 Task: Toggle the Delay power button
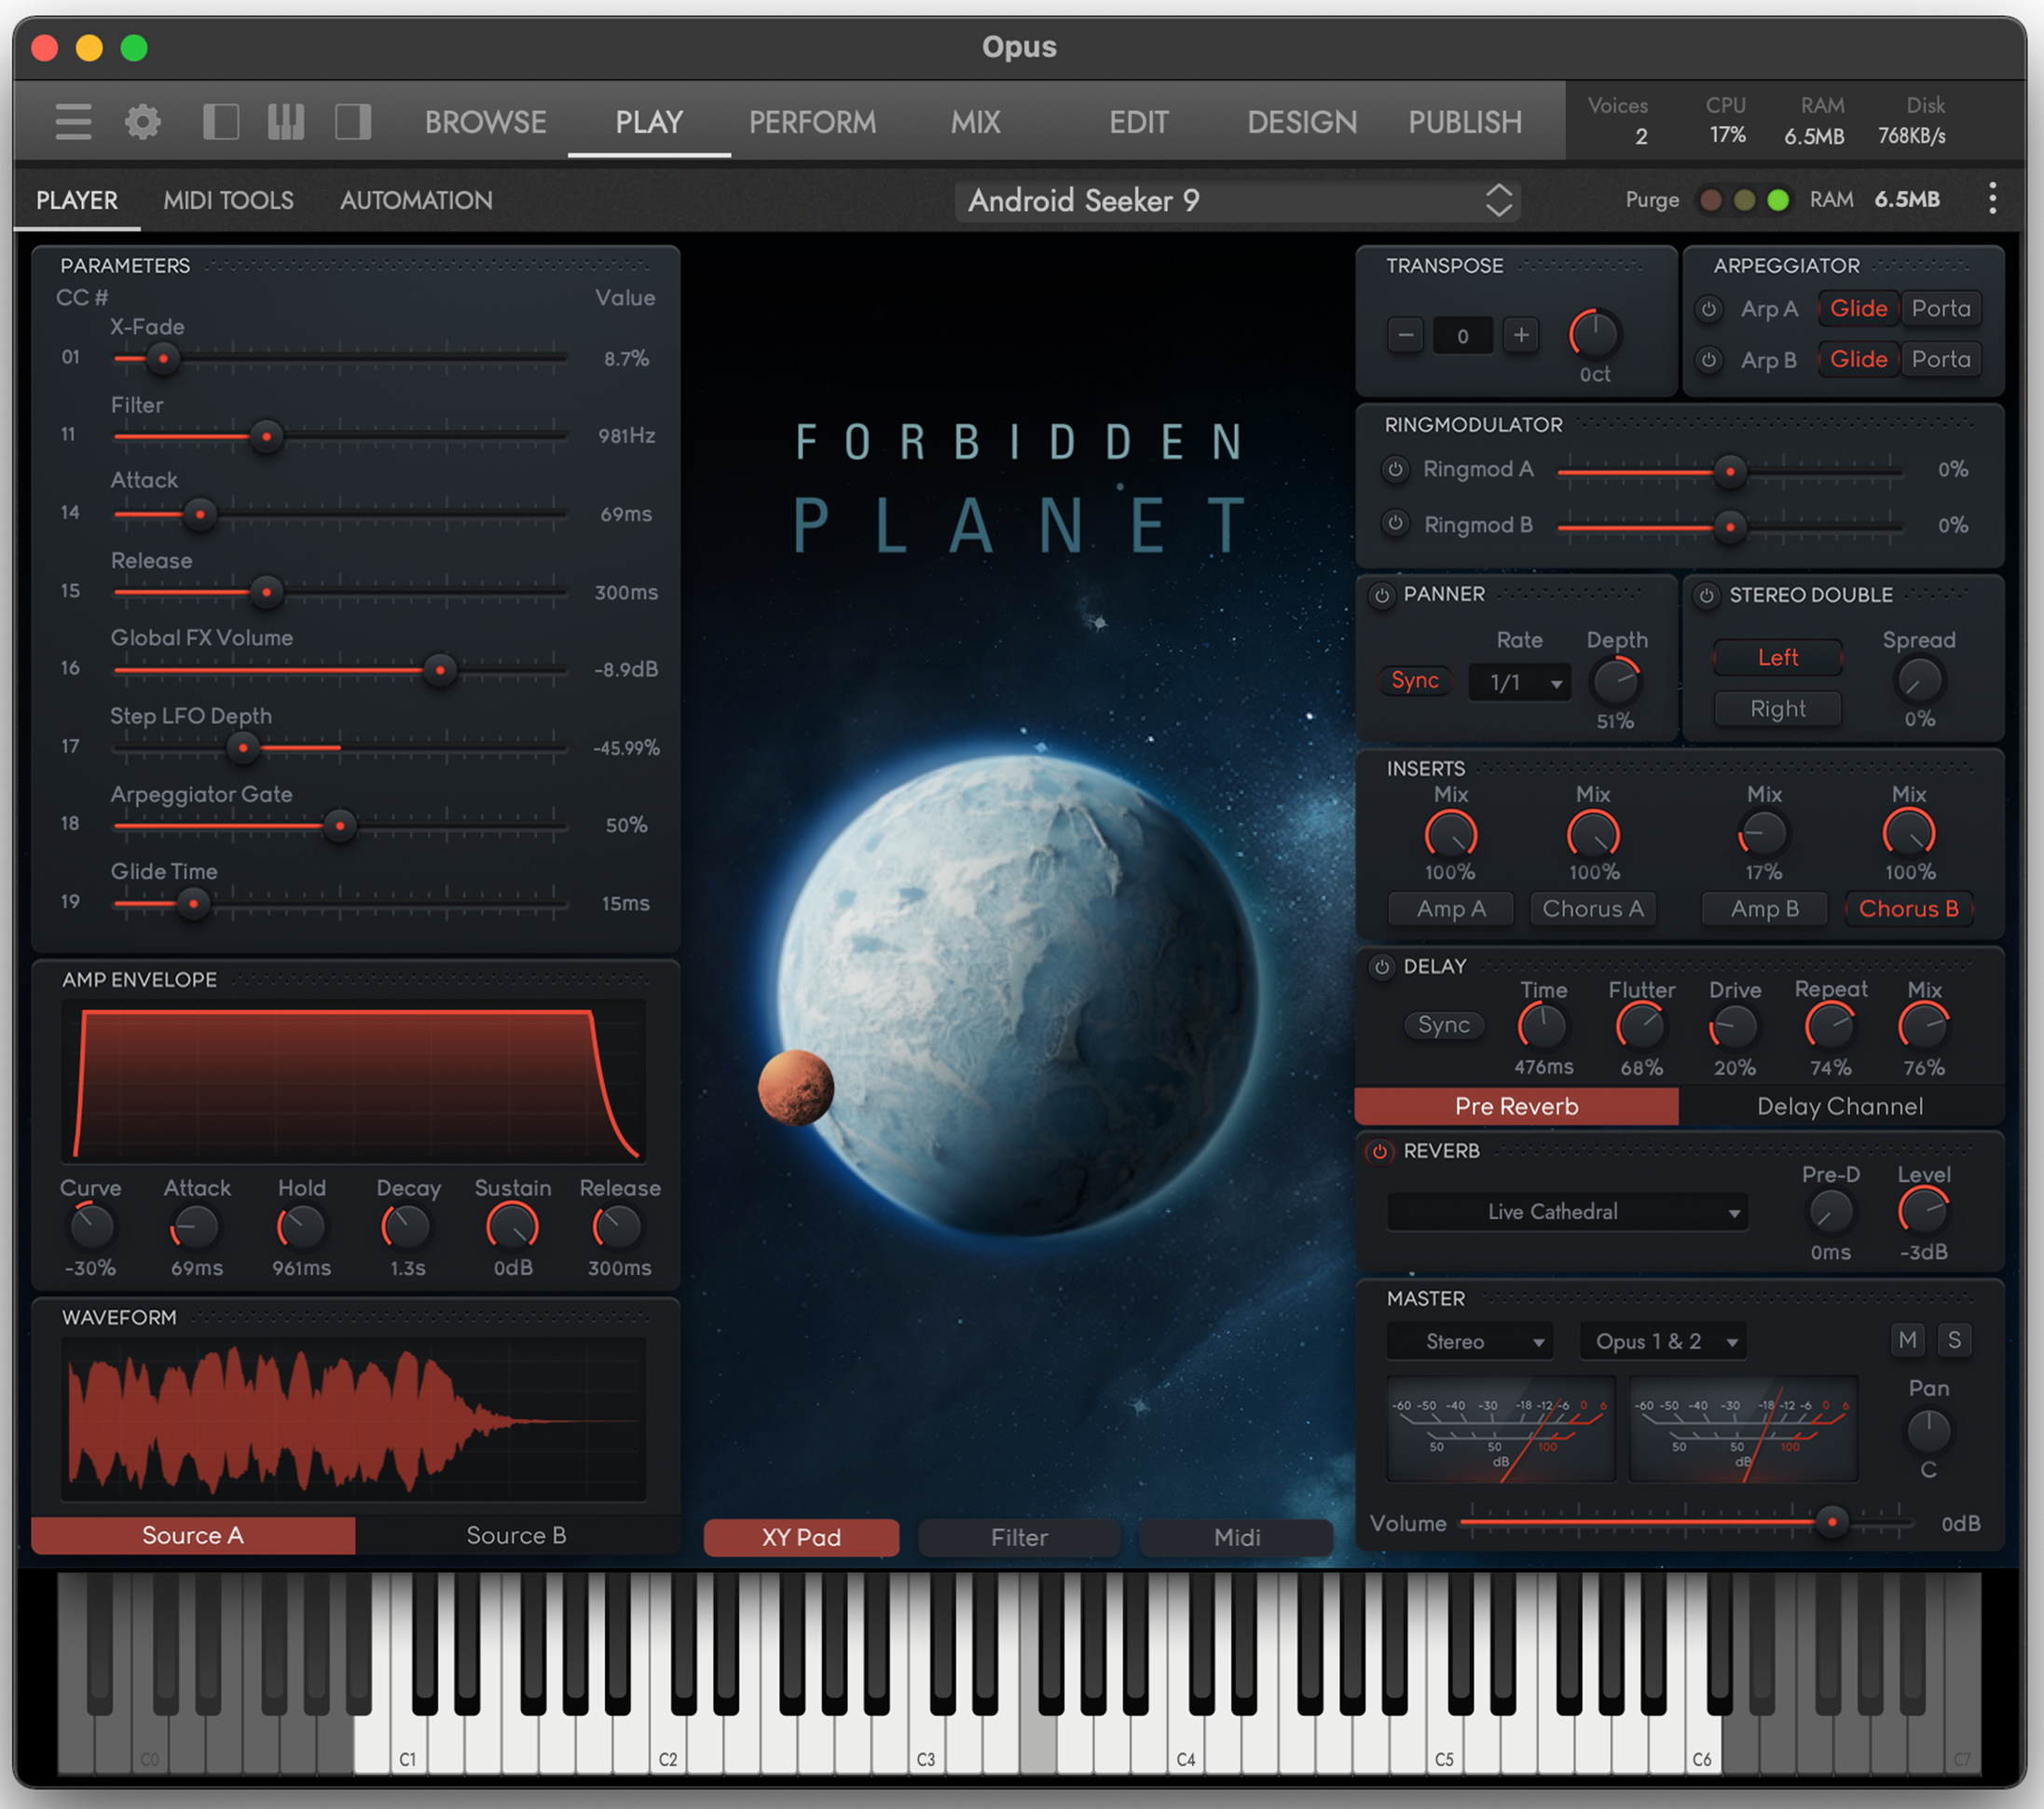point(1381,966)
